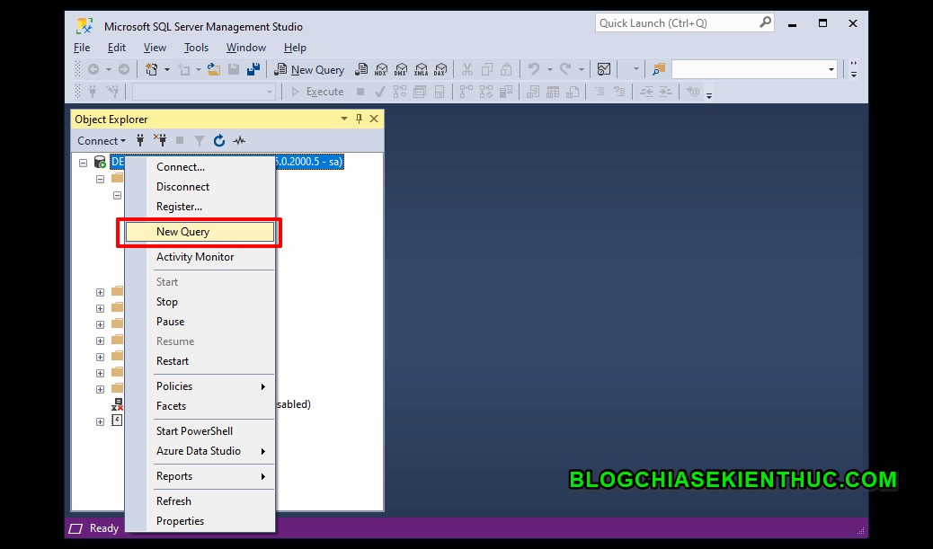
Task: Click the Activity Monitor icon in main toolbar
Action: pos(604,69)
